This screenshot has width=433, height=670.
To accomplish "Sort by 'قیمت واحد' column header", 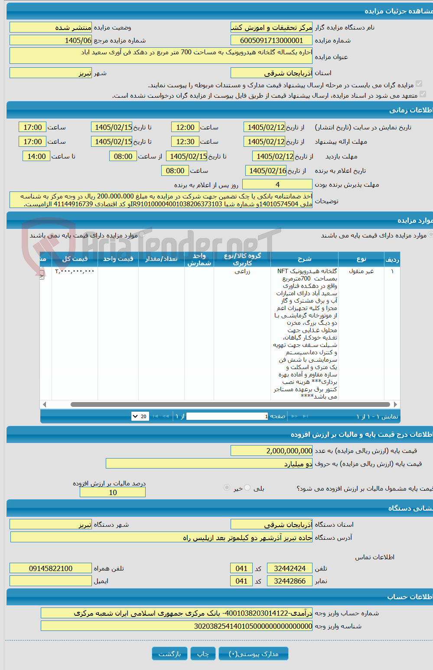I will [x=118, y=259].
